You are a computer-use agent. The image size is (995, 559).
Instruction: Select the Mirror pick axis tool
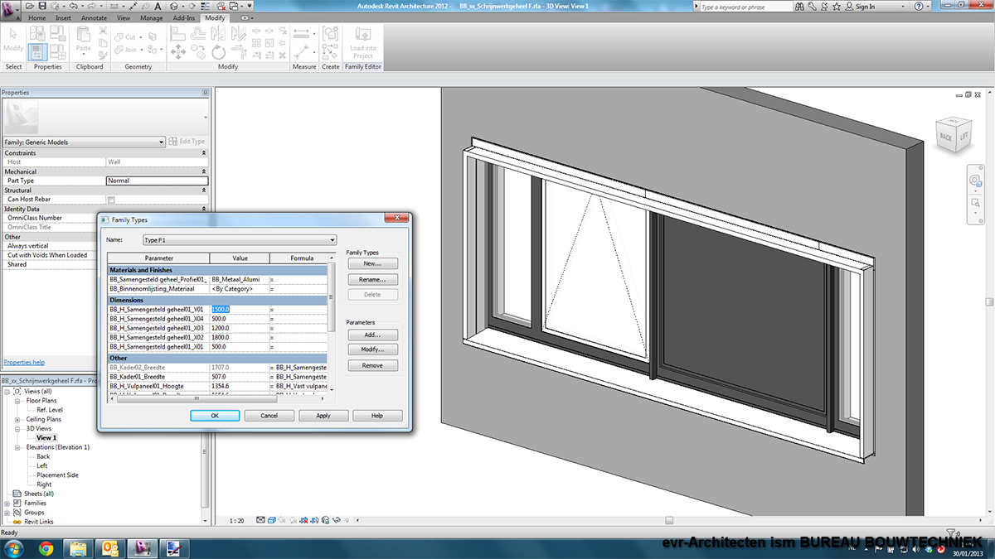click(218, 33)
